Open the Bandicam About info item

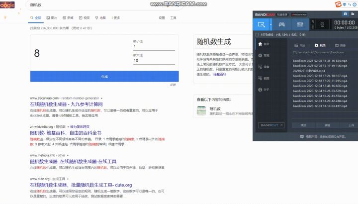pyautogui.click(x=264, y=90)
